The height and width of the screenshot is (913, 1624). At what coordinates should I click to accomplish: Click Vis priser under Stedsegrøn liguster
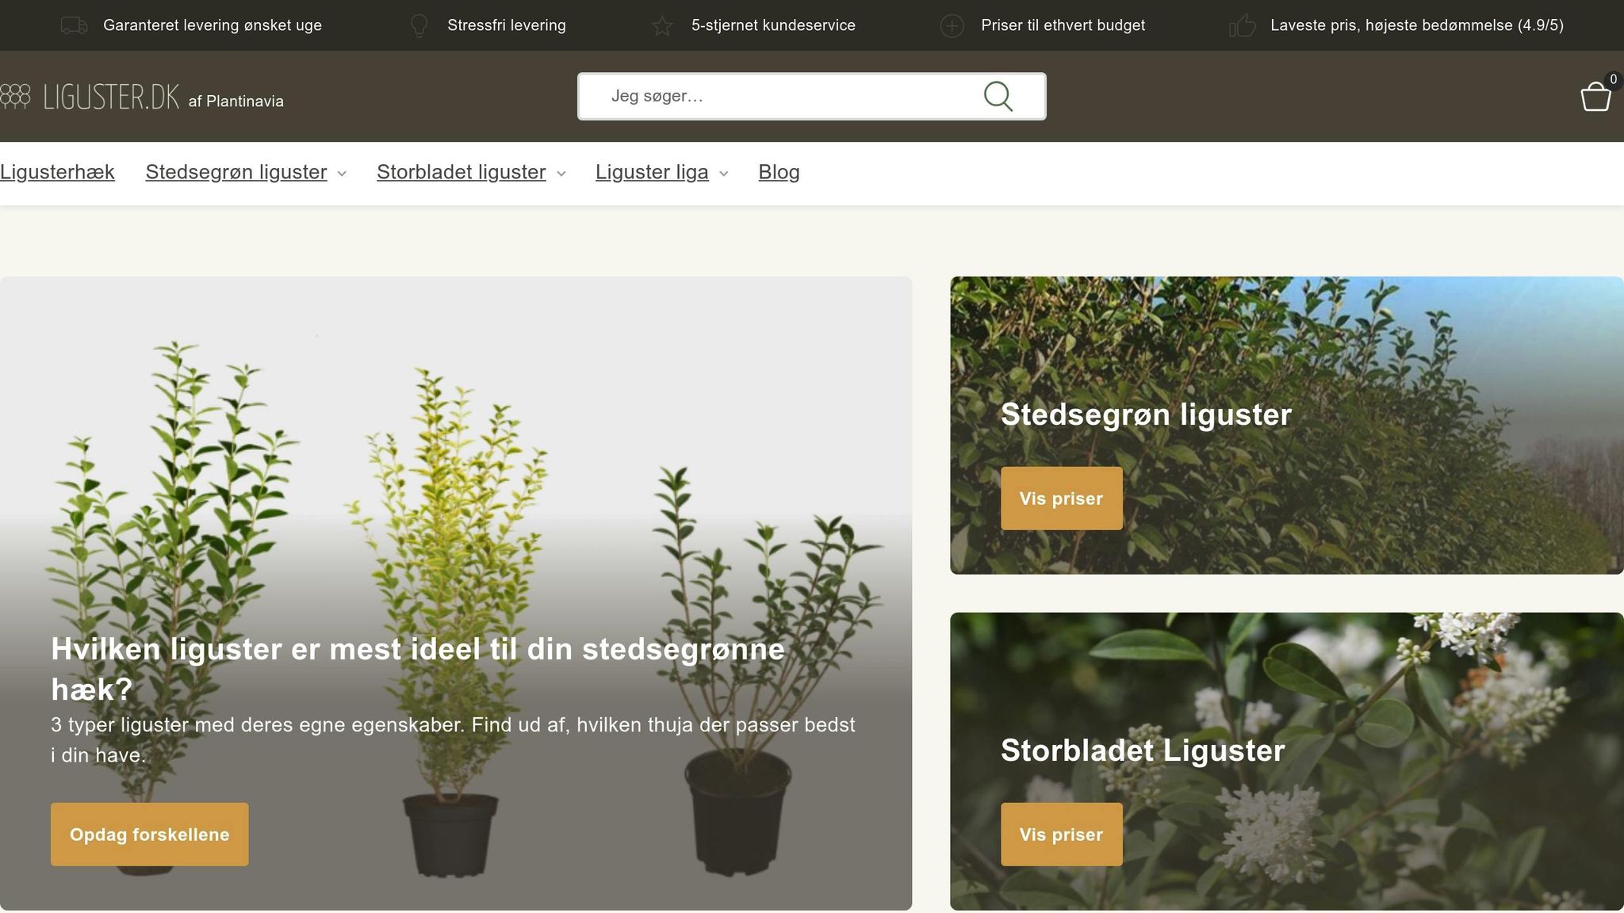click(1061, 498)
